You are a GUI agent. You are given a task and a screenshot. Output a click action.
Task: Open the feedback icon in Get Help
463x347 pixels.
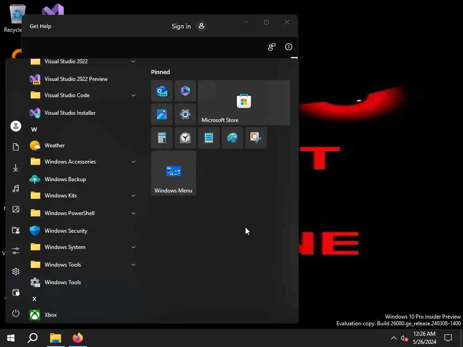[x=272, y=47]
